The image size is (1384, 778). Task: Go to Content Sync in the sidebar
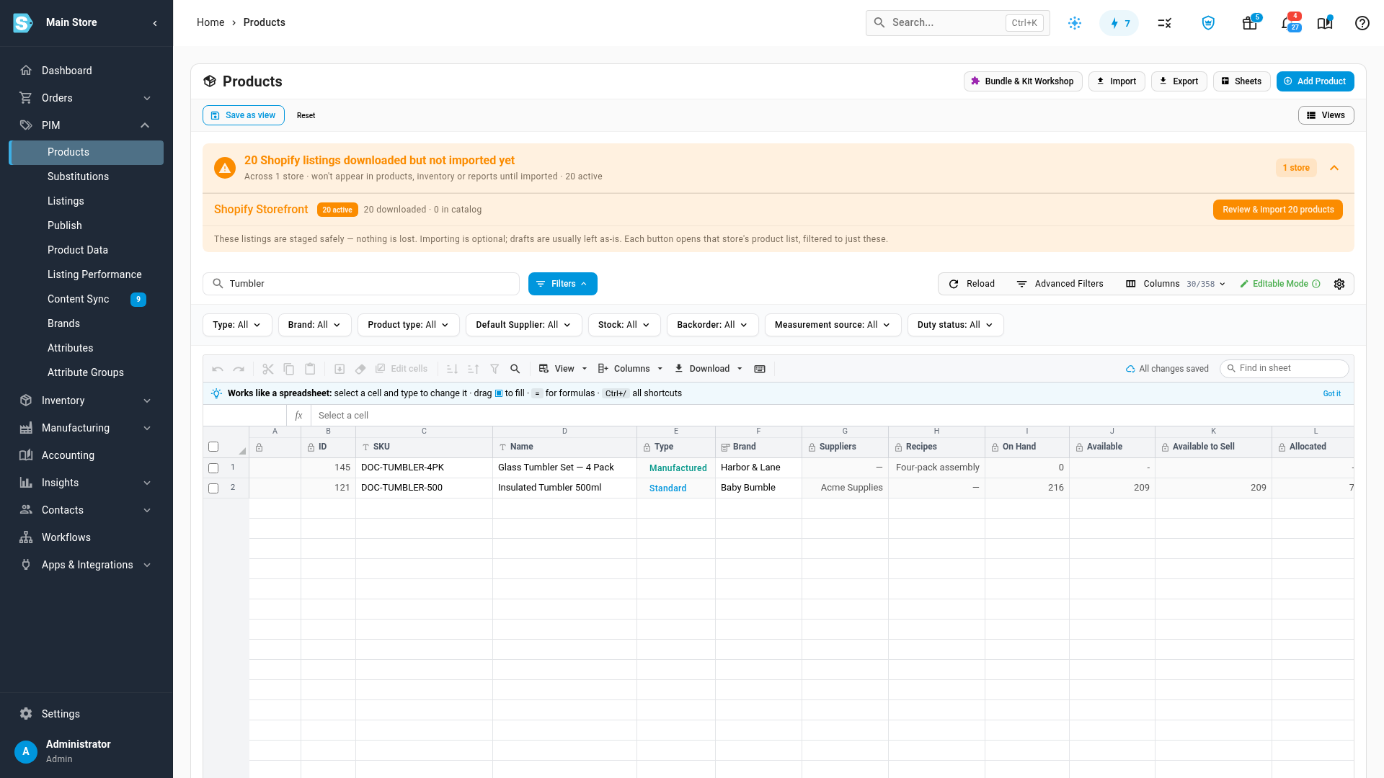tap(78, 299)
